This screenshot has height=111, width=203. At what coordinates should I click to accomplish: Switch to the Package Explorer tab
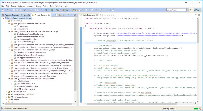pyautogui.click(x=10, y=15)
